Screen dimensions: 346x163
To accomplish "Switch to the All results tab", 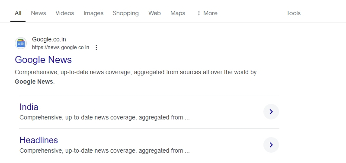I will 18,13.
